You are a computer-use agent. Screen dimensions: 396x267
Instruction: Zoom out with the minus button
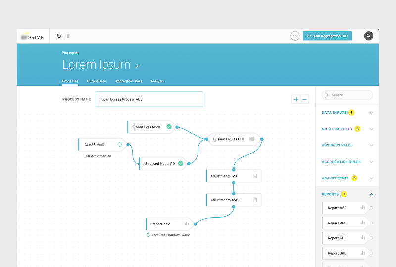pyautogui.click(x=304, y=99)
